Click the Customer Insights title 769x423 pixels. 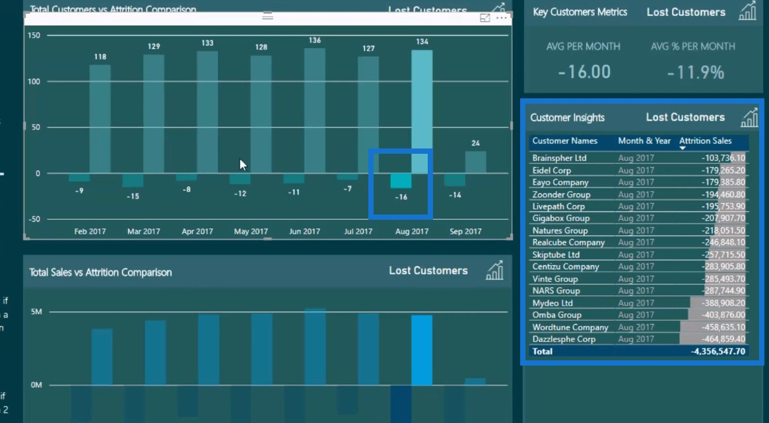tap(568, 117)
